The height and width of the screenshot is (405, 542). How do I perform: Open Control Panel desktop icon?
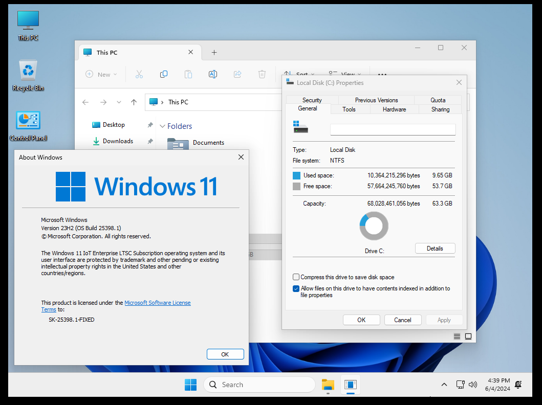[28, 126]
